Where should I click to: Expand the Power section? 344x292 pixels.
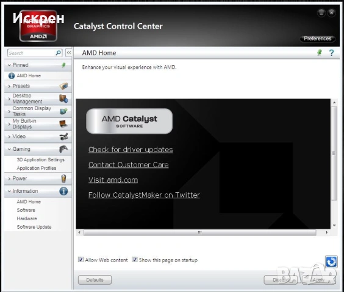[9, 179]
